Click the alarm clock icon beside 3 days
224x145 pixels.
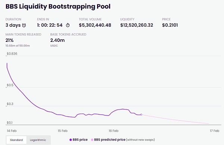tap(24, 25)
